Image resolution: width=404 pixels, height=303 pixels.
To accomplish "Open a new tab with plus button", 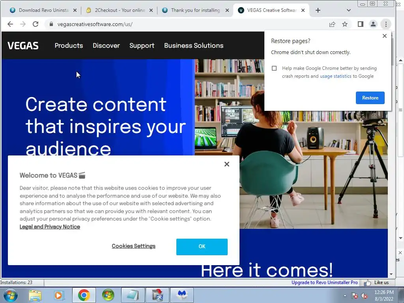I will pos(318,10).
